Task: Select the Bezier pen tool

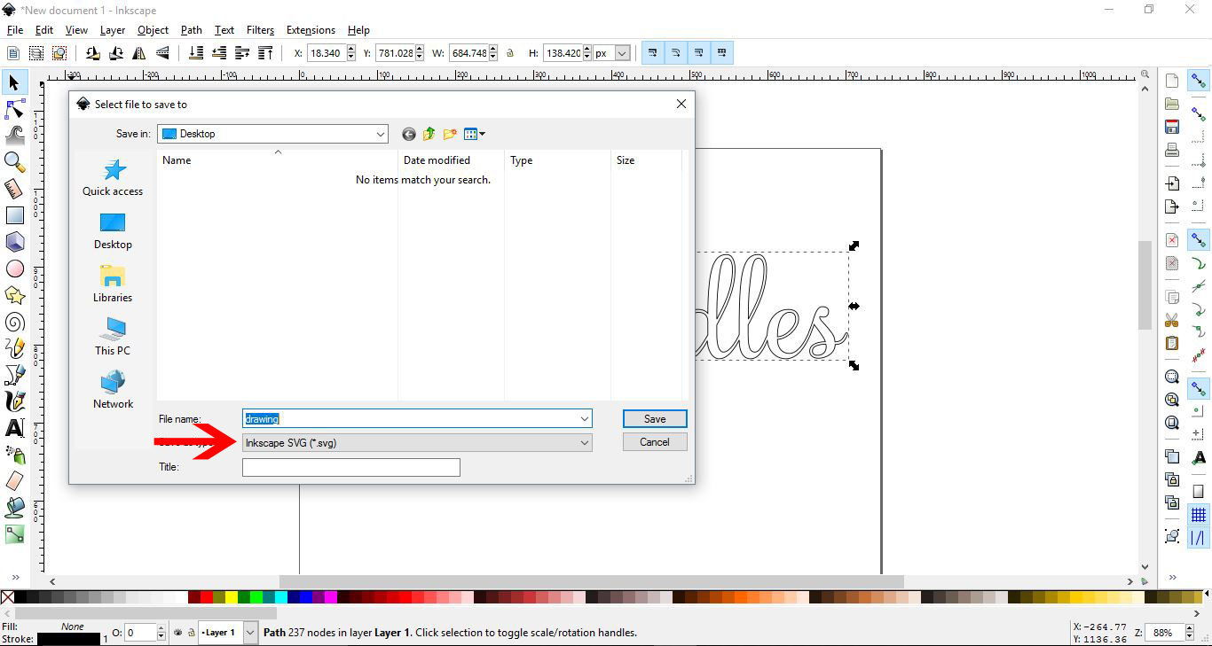Action: 14,375
